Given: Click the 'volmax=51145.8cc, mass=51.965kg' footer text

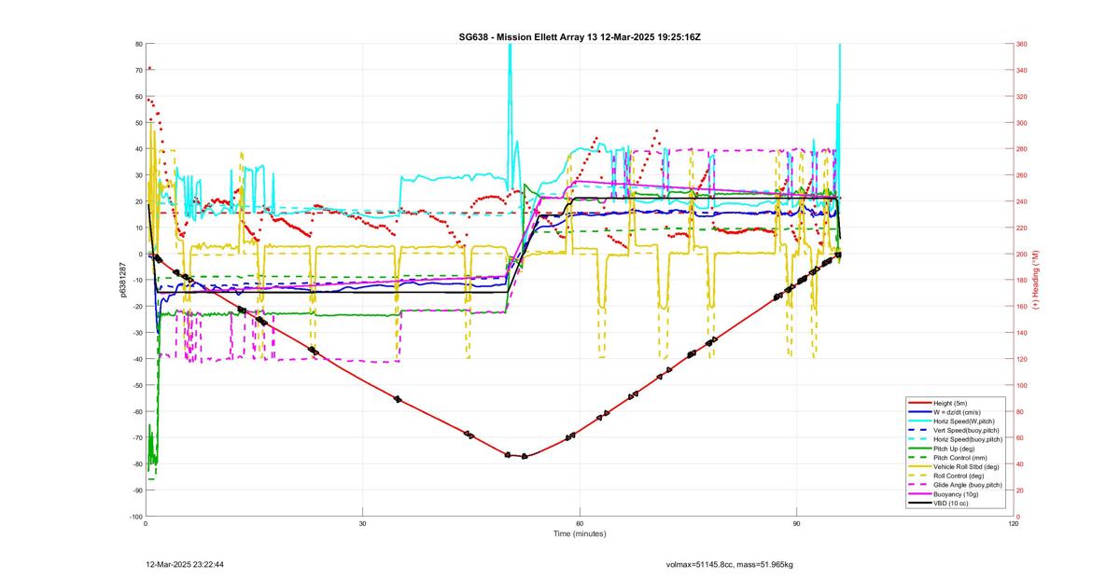Looking at the screenshot, I should pyautogui.click(x=729, y=565).
